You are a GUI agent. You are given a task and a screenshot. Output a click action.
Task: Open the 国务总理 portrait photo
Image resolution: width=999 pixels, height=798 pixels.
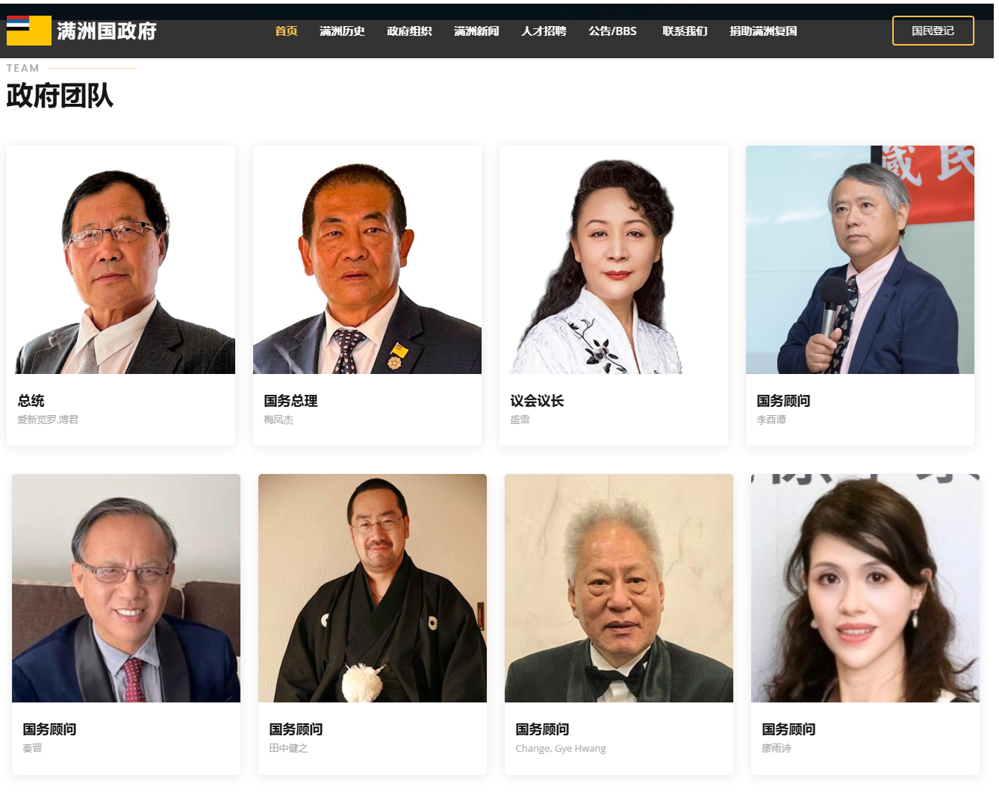click(x=367, y=260)
